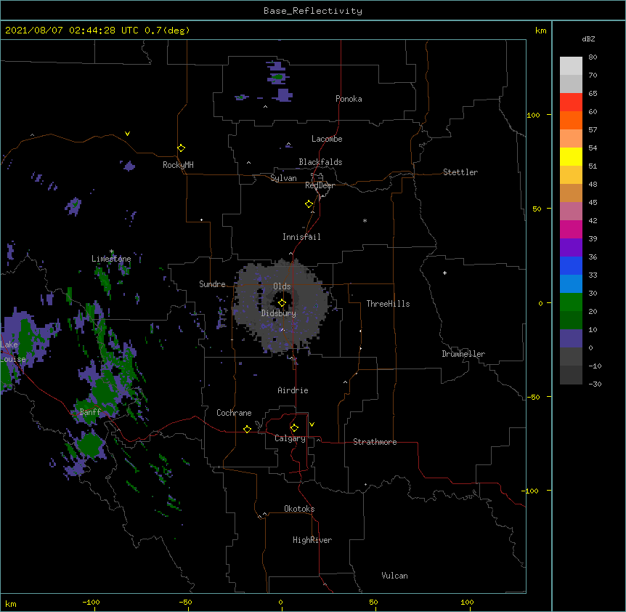Image resolution: width=626 pixels, height=612 pixels.
Task: Select the Lacombe city label
Action: [x=327, y=139]
